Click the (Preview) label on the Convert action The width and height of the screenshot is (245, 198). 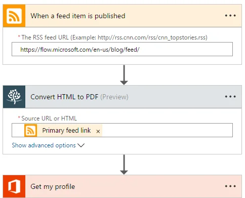pos(114,97)
